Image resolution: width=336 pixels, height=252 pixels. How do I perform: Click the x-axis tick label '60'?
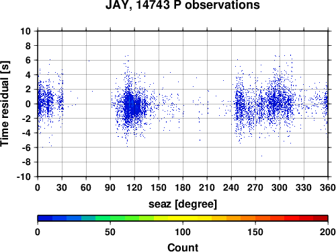coord(86,187)
